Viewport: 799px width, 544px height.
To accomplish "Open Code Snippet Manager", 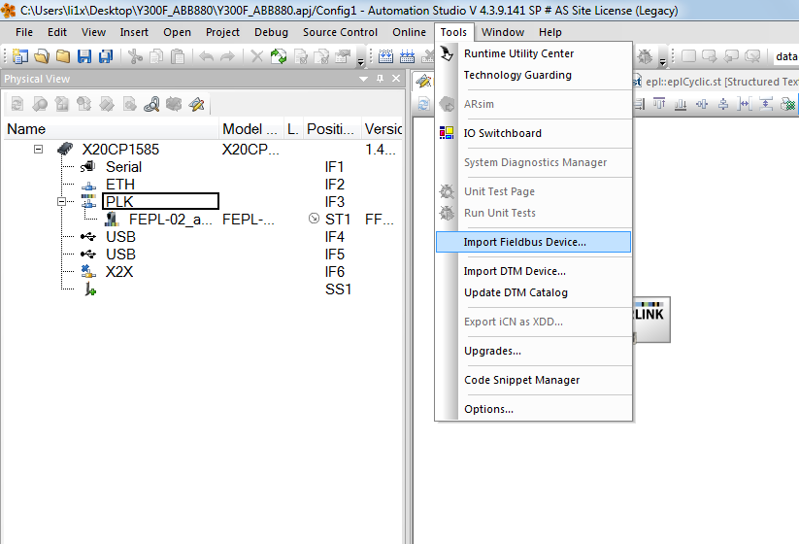I will (533, 380).
